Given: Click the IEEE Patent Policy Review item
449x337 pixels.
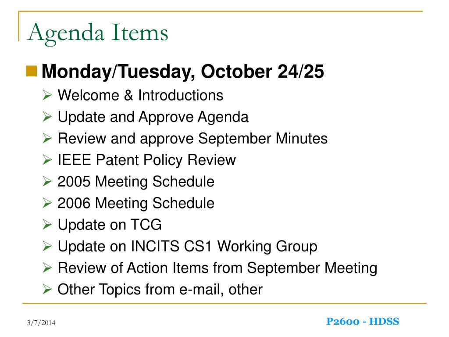Looking at the screenshot, I should click(x=147, y=160).
